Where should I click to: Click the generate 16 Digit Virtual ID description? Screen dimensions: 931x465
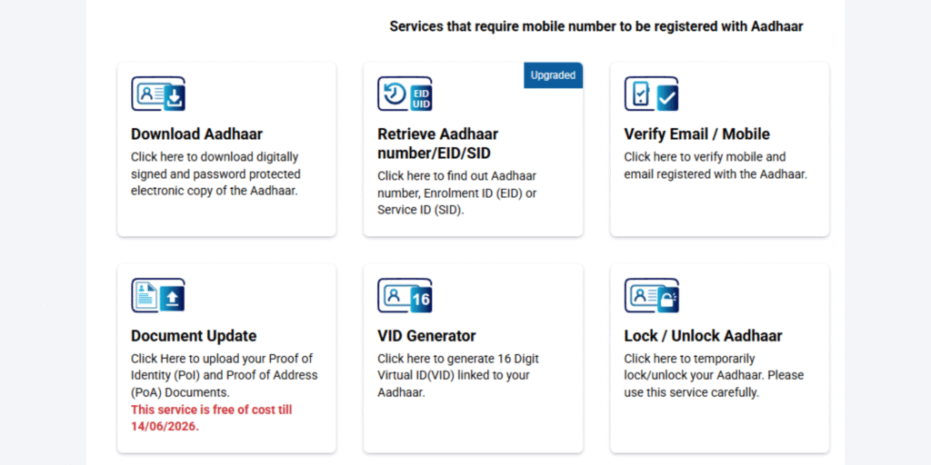coord(457,375)
